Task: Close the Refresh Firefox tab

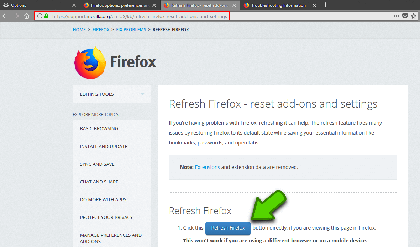Action: 234,5
